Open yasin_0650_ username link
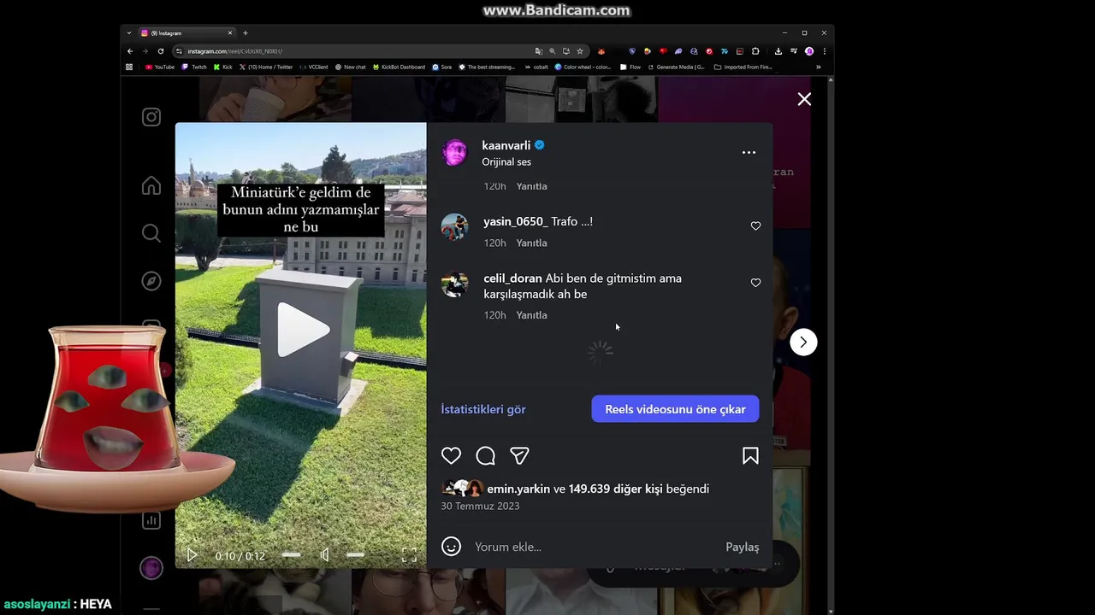This screenshot has width=1095, height=615. (516, 221)
